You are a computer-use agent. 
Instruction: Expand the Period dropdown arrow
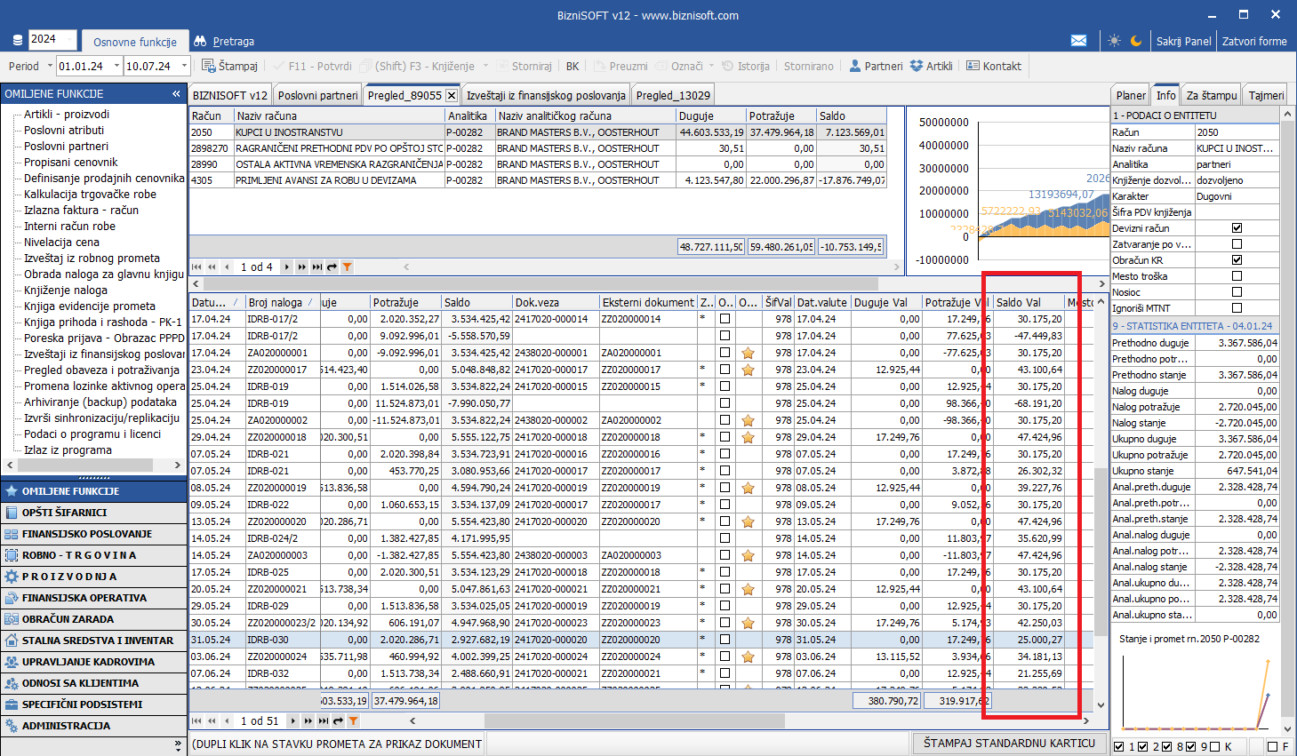(x=49, y=66)
